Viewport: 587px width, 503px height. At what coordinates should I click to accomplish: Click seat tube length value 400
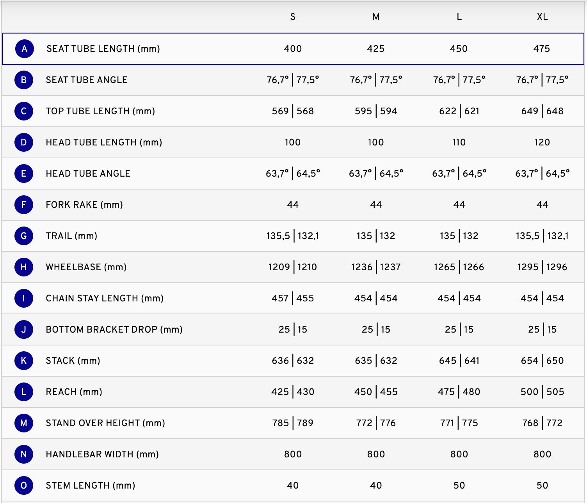(x=293, y=49)
